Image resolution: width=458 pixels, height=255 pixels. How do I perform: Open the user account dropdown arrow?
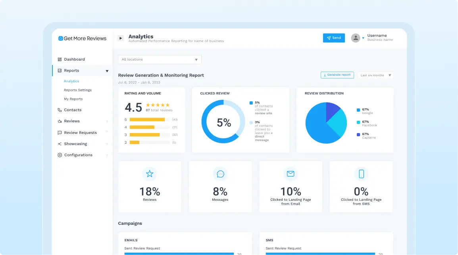coord(363,38)
